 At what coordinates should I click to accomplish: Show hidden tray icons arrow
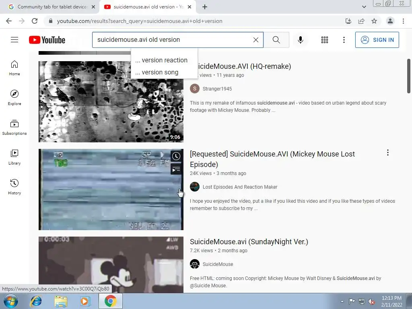tap(342, 301)
